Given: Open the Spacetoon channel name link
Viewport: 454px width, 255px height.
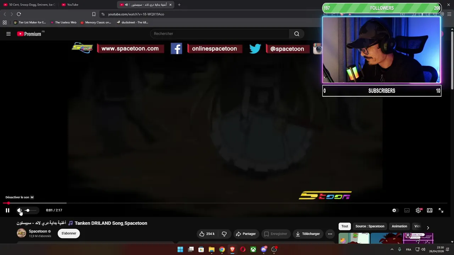Looking at the screenshot, I should tap(38, 231).
